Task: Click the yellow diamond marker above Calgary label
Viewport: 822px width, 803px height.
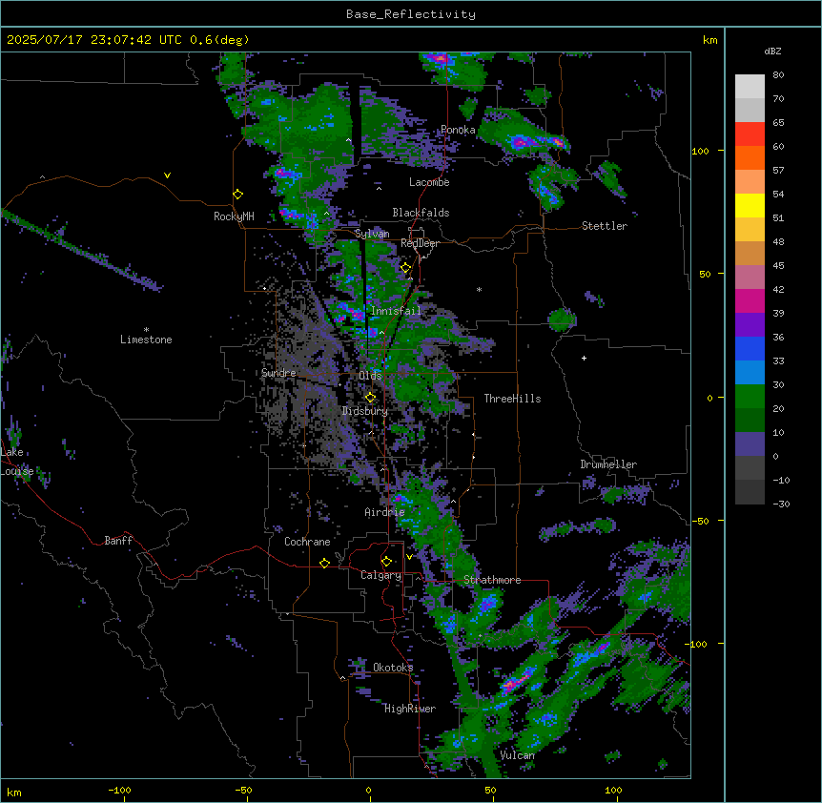Action: coord(386,562)
